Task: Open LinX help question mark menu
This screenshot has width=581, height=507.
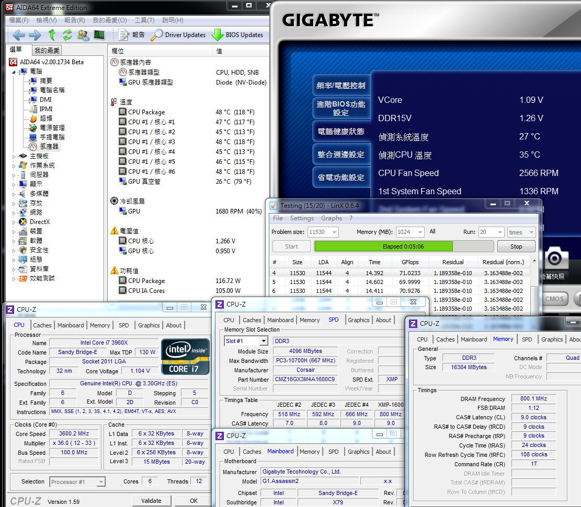Action: (351, 218)
